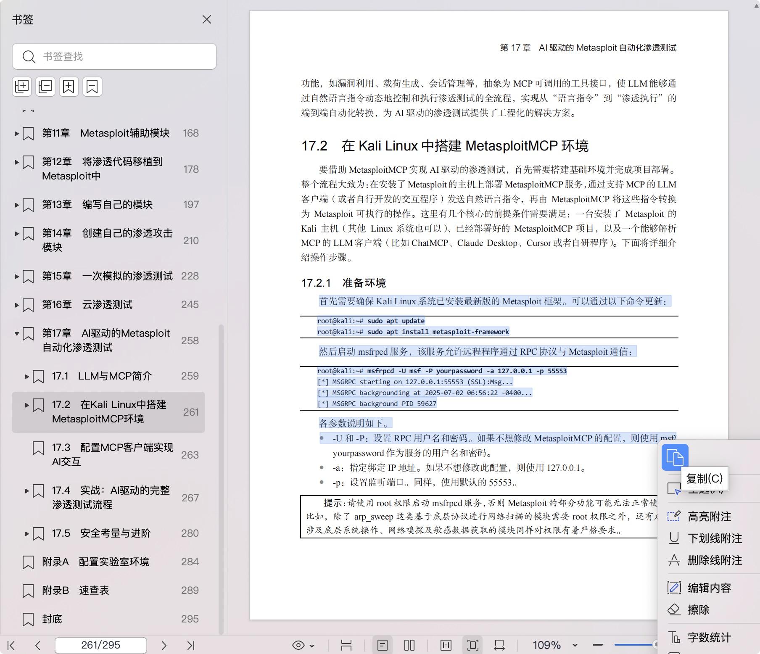Viewport: 760px width, 654px height.
Task: Click zoom out minus button
Action: [598, 645]
